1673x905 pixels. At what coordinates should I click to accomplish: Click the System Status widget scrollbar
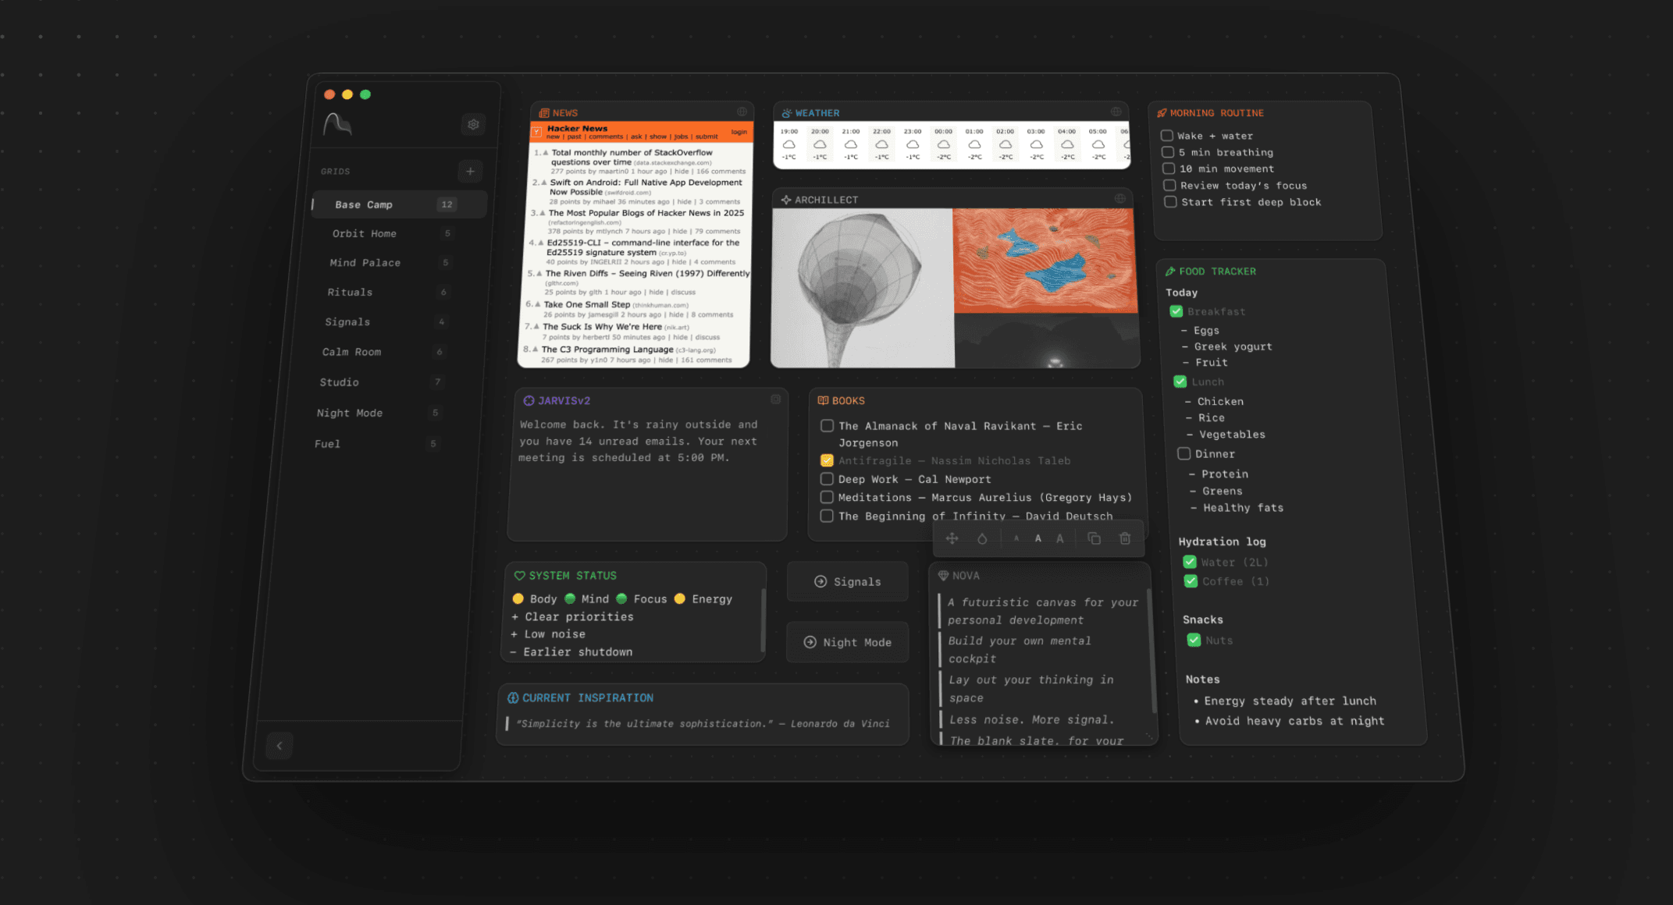pyautogui.click(x=763, y=619)
